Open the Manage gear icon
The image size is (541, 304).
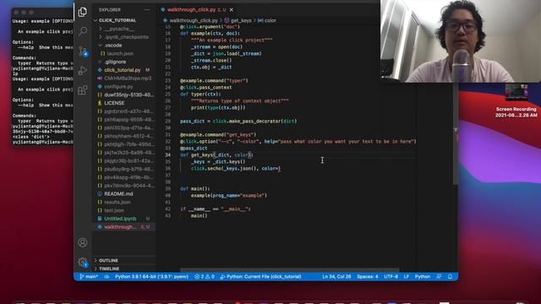click(x=83, y=263)
